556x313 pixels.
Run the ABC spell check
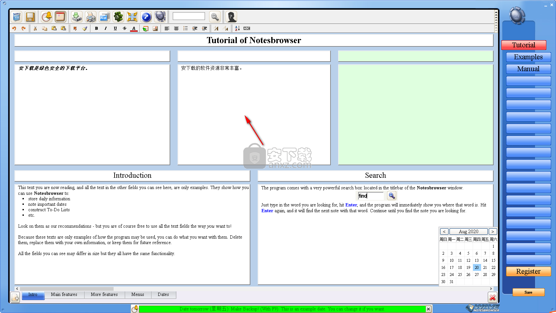247,28
